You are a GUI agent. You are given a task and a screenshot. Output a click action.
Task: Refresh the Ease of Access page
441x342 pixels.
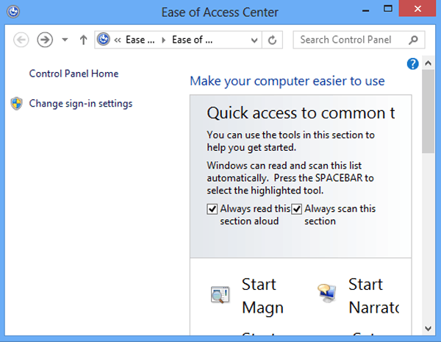[x=272, y=40]
